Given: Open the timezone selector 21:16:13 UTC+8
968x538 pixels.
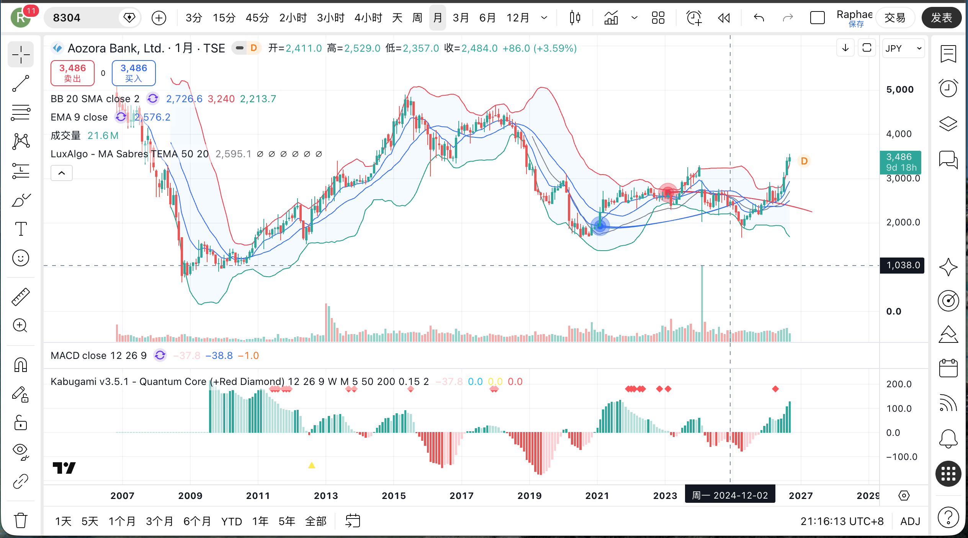Looking at the screenshot, I should point(842,521).
